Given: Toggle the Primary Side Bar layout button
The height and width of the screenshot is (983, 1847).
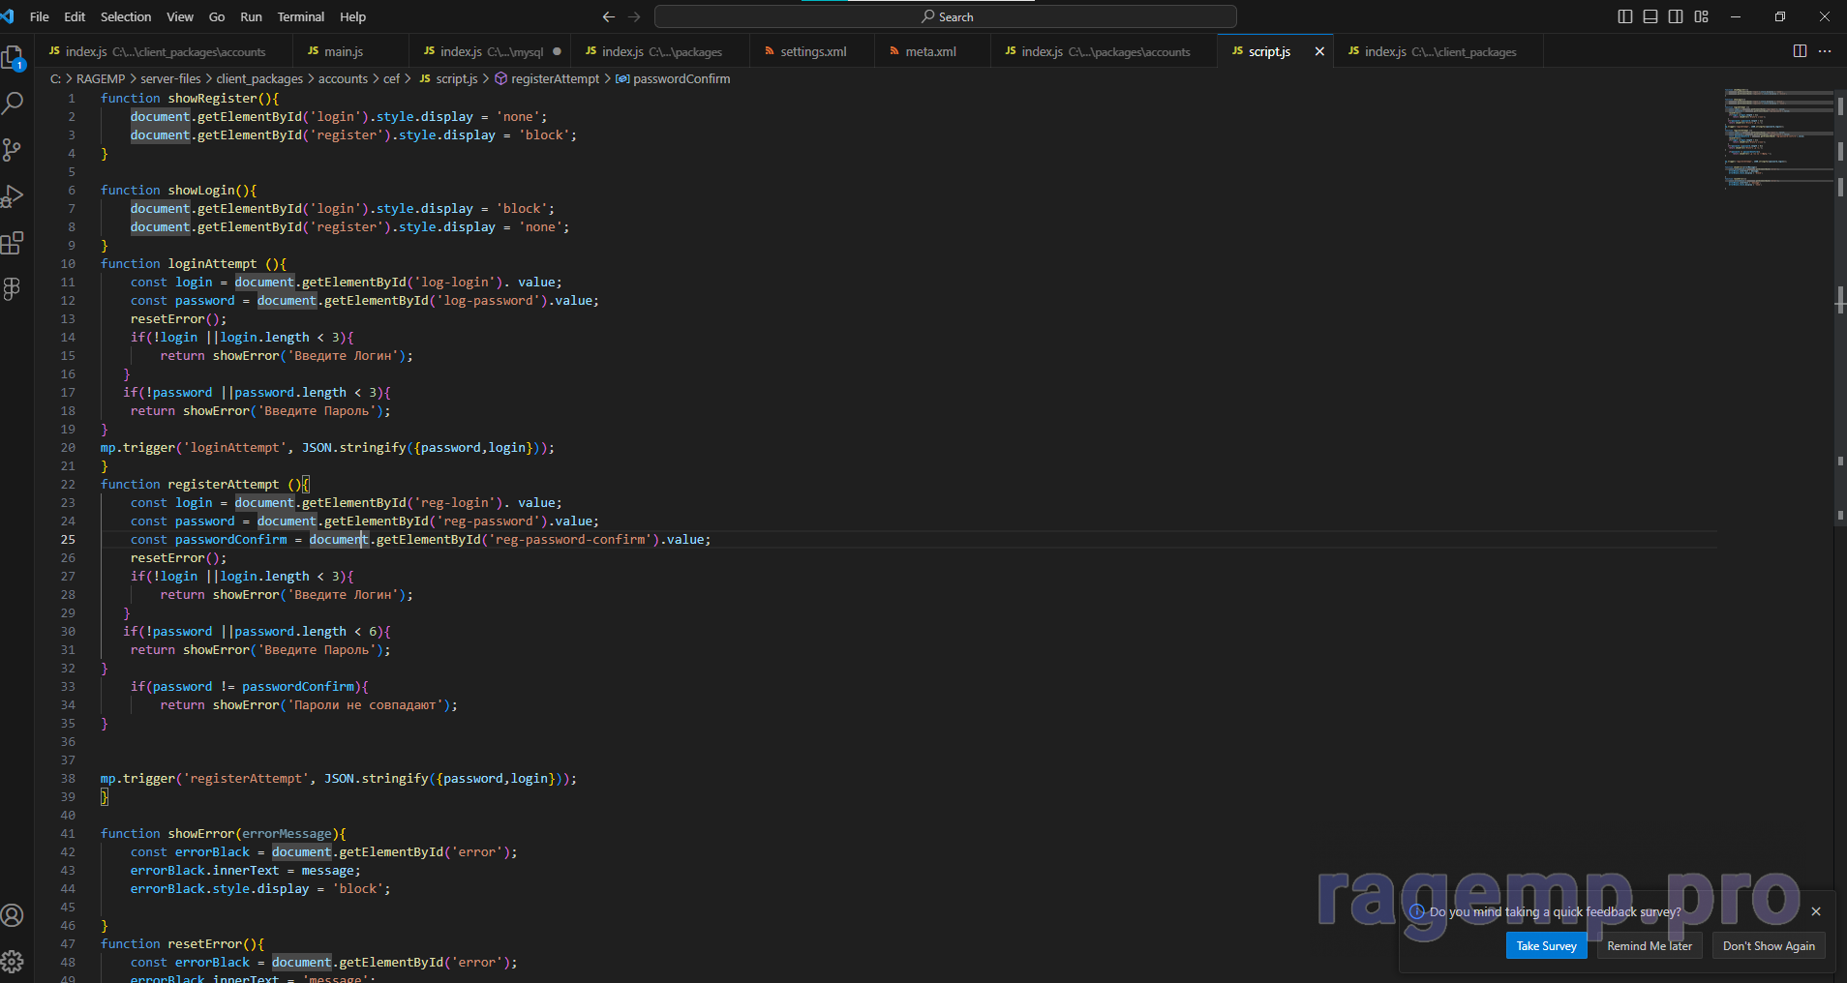Looking at the screenshot, I should pyautogui.click(x=1625, y=16).
